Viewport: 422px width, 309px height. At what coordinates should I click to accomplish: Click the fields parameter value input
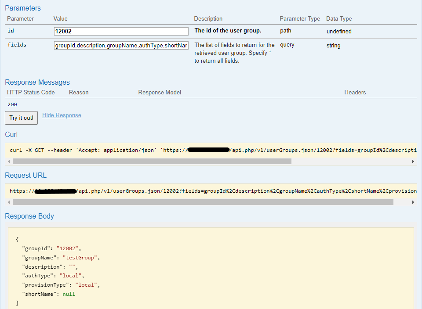coord(121,45)
